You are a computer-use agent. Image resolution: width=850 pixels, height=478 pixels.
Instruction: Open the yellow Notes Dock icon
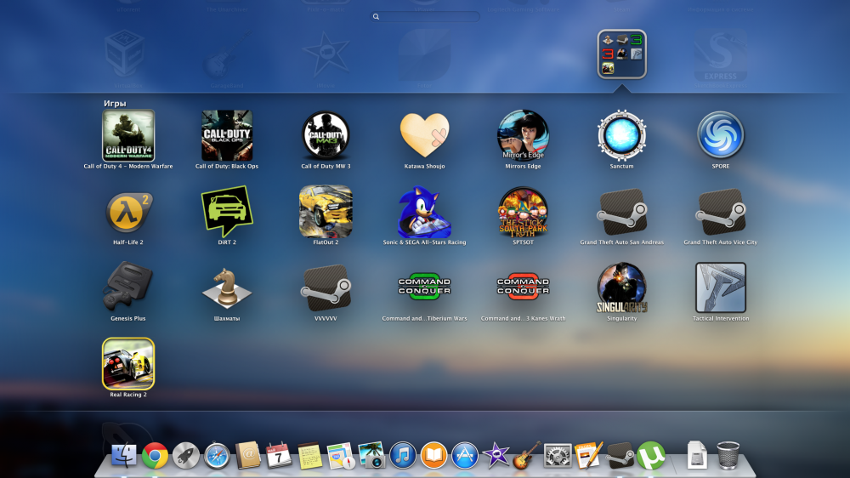[310, 456]
